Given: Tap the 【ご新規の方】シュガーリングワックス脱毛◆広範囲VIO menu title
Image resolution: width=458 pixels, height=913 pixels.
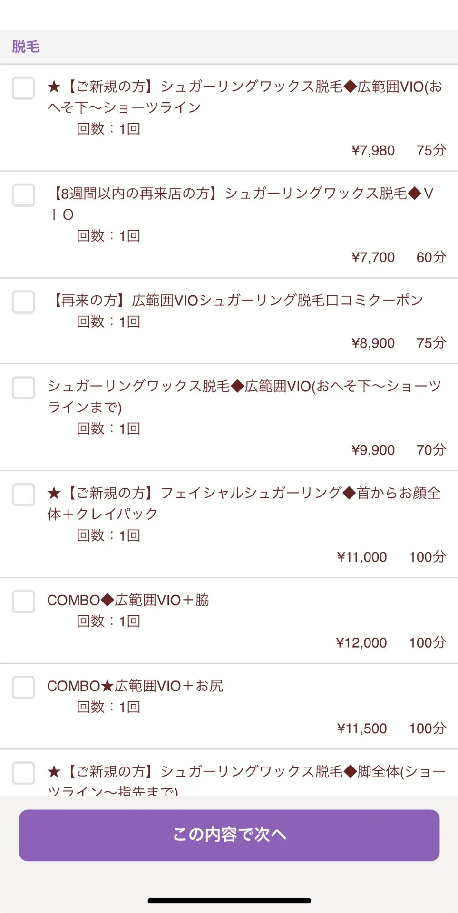Looking at the screenshot, I should (244, 97).
